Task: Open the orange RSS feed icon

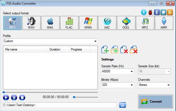Action: coord(170,12)
